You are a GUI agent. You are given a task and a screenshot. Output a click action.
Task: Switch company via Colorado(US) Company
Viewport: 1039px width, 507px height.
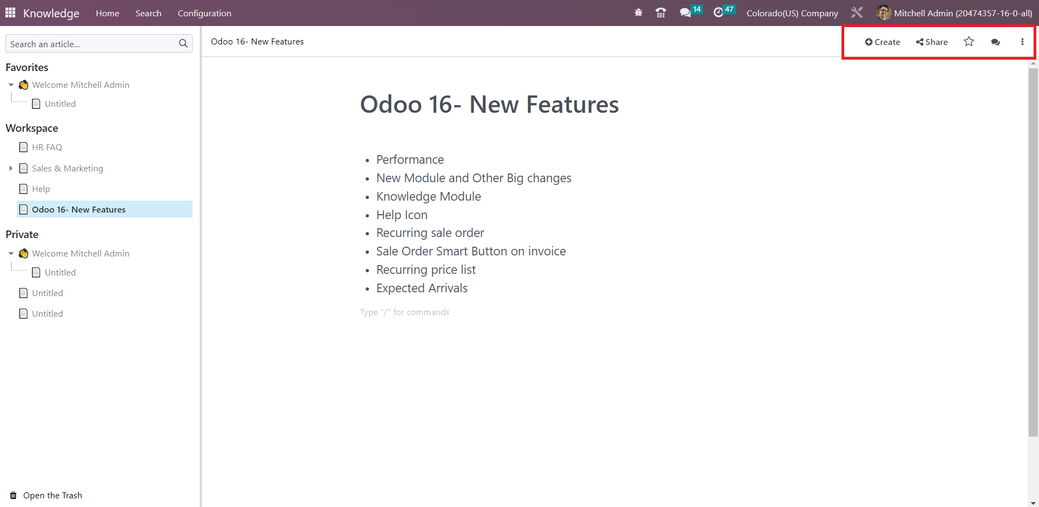(x=792, y=13)
